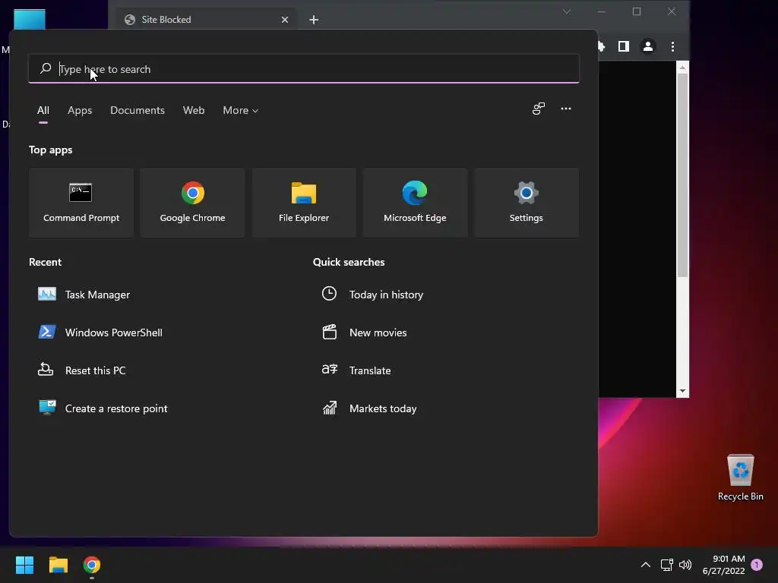This screenshot has width=778, height=583.
Task: Open Chrome three-dot menu
Action: point(672,46)
